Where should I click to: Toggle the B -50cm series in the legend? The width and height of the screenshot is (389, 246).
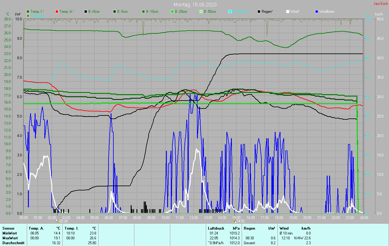point(210,12)
